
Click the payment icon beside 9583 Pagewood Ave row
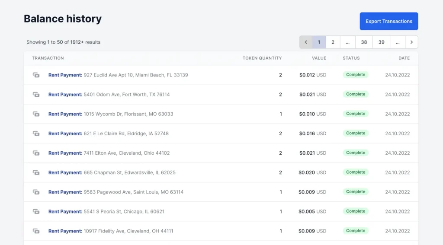pos(36,192)
